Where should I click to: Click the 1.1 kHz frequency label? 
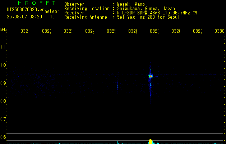(3, 47)
